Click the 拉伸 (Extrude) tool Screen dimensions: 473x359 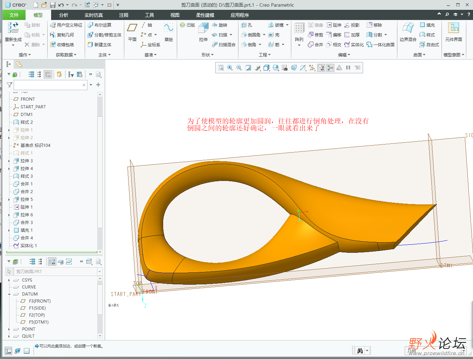pyautogui.click(x=203, y=32)
